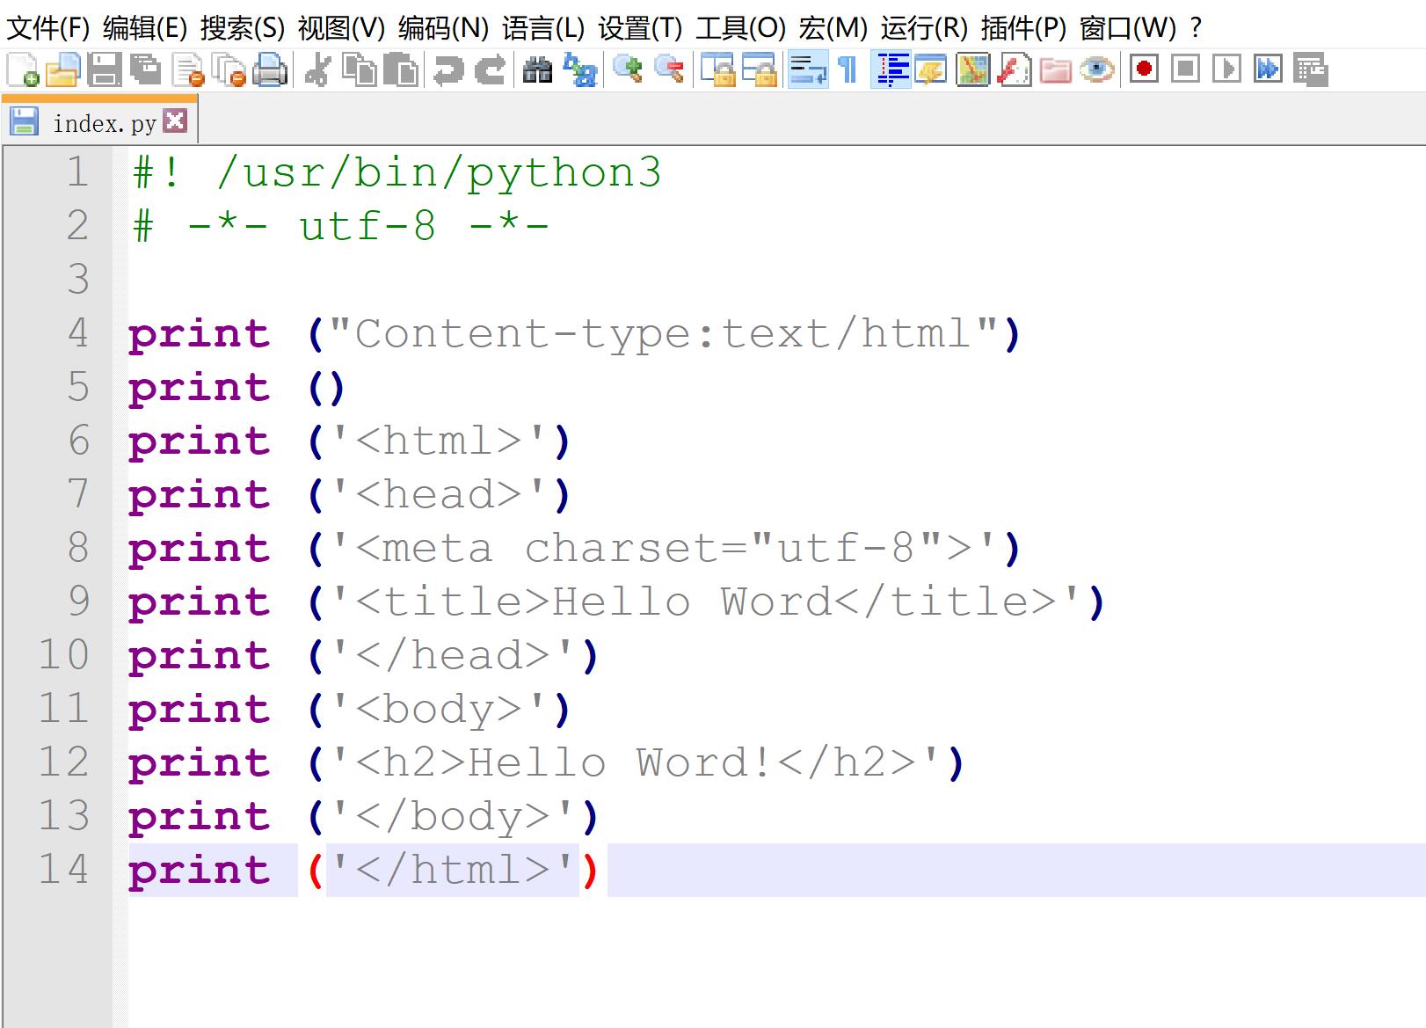Open the Replace dialog
Image resolution: width=1426 pixels, height=1028 pixels.
[x=580, y=70]
